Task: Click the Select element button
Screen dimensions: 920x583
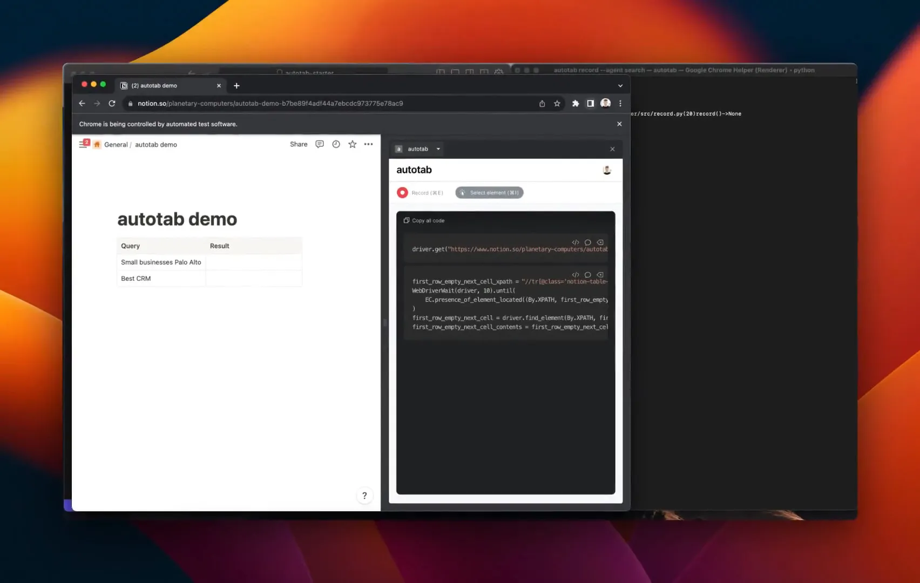Action: 489,192
